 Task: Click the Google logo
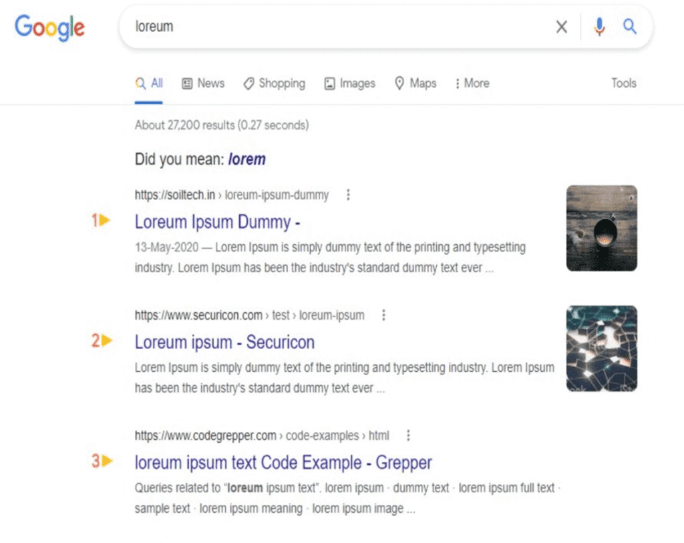[49, 27]
